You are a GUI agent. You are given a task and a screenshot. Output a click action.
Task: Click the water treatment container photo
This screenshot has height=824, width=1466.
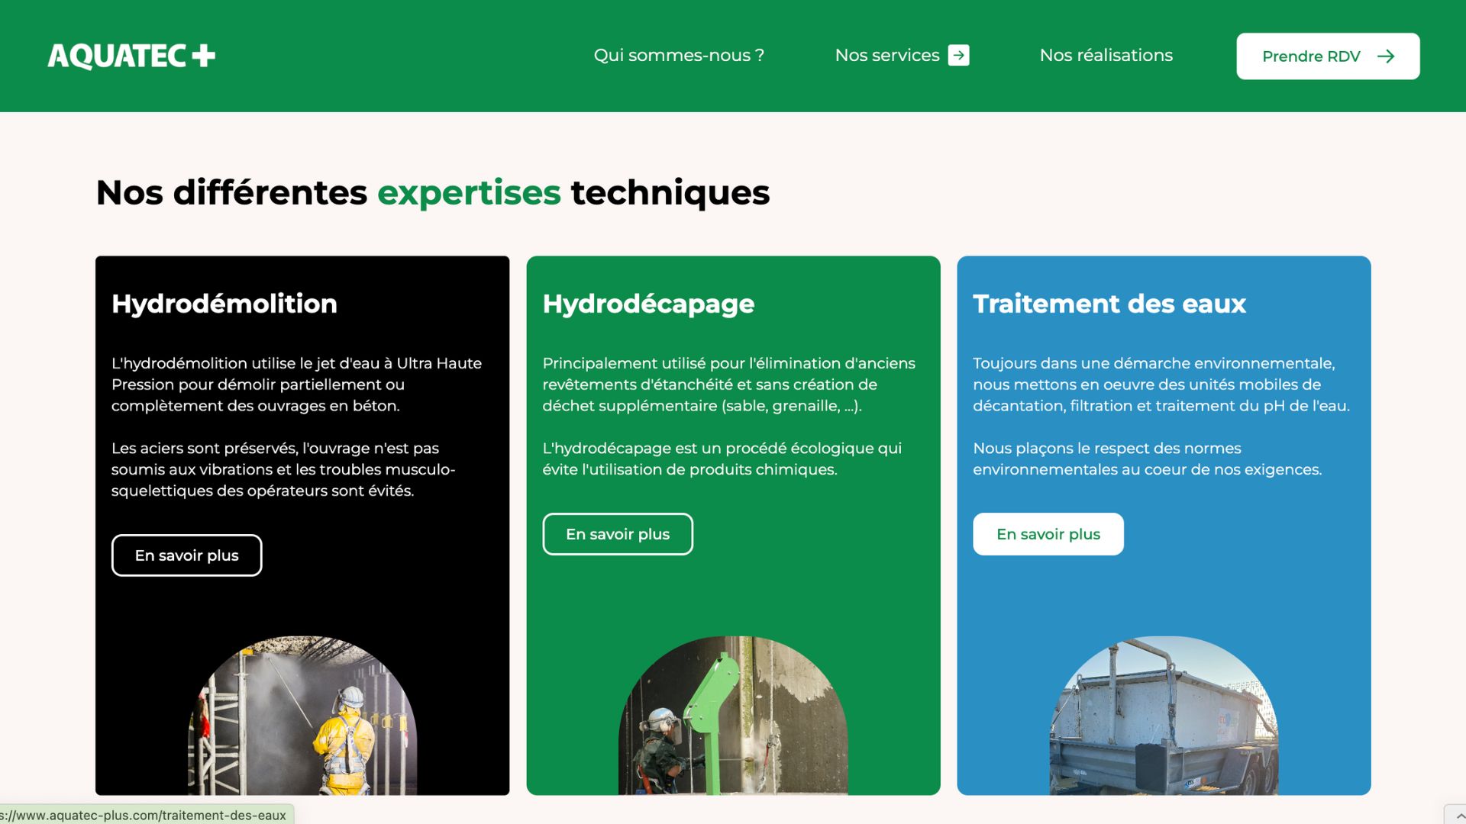[1164, 716]
